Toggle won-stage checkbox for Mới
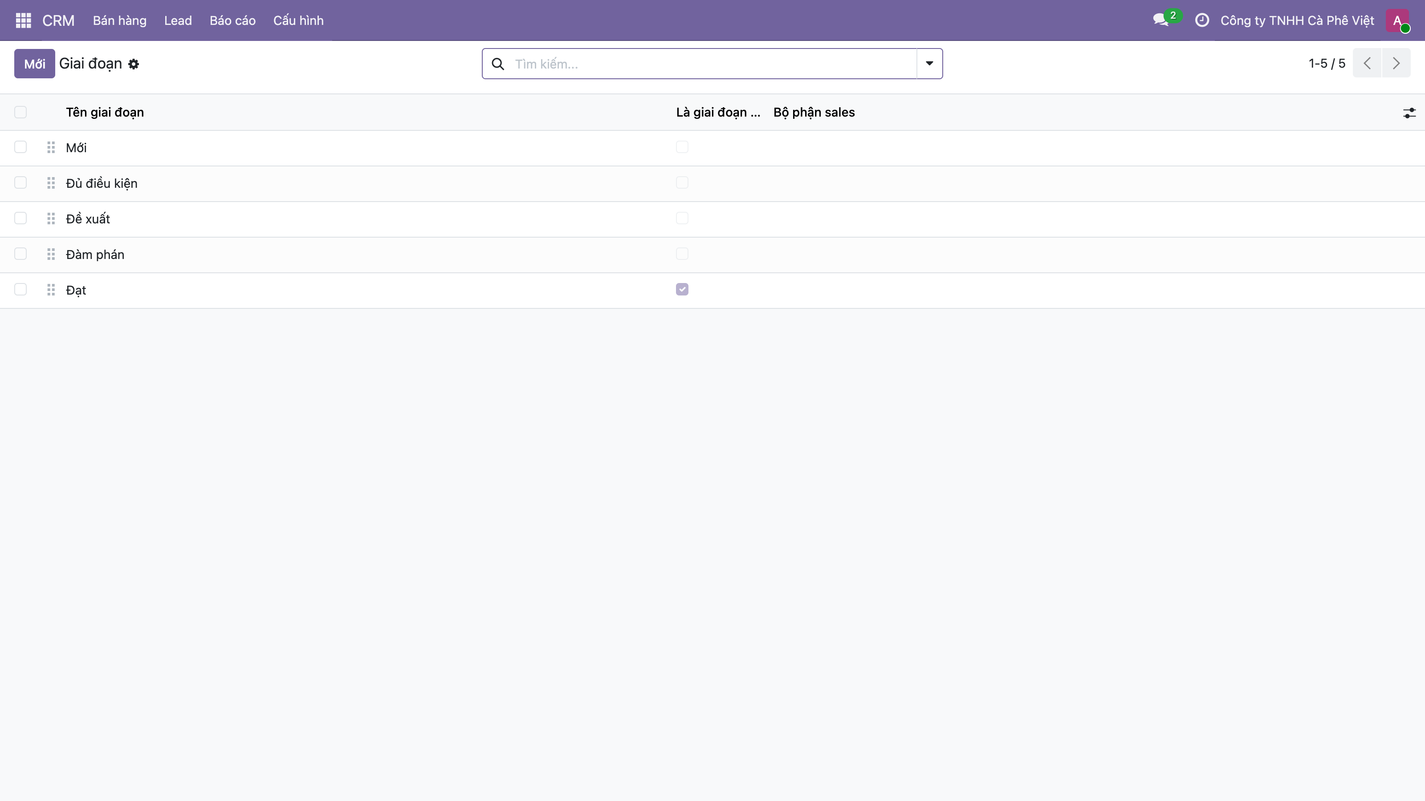 [682, 147]
